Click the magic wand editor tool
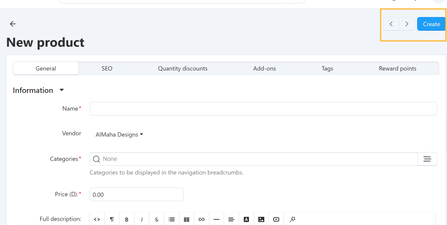Screen dimensions: 447x225 click(292, 219)
